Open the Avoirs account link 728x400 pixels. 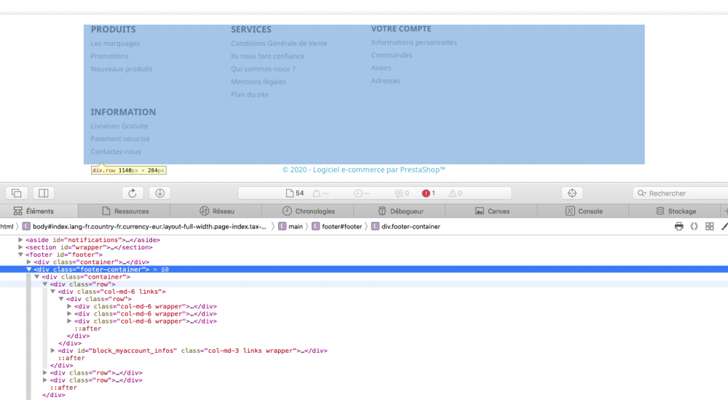tap(381, 68)
